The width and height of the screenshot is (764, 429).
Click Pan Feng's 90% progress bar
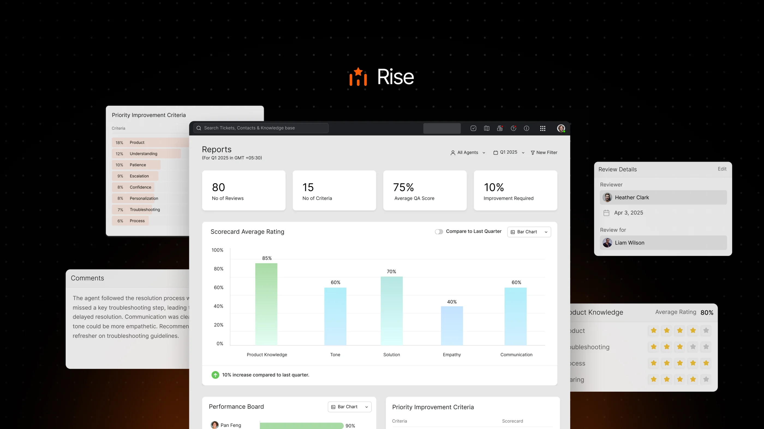point(302,426)
